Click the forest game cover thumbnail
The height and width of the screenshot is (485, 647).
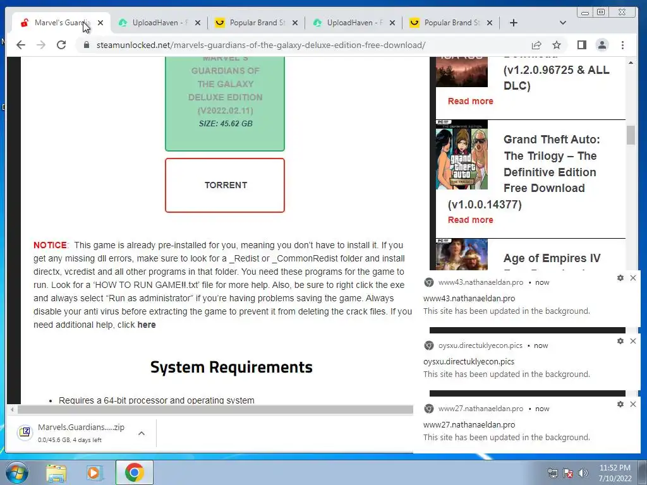[x=462, y=72]
